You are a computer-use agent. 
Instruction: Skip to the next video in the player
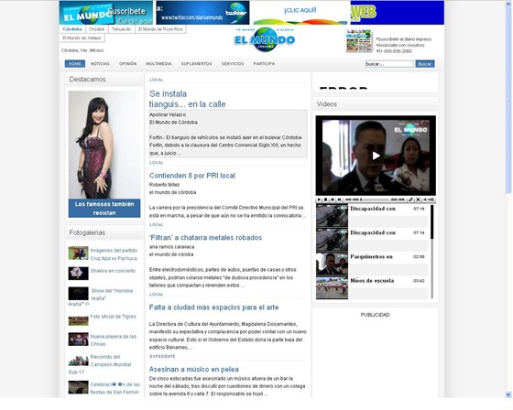point(339,200)
